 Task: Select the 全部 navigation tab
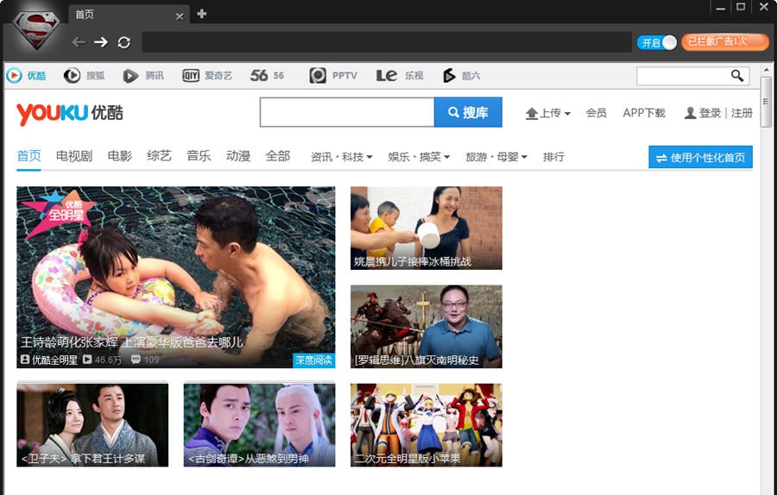coord(277,156)
